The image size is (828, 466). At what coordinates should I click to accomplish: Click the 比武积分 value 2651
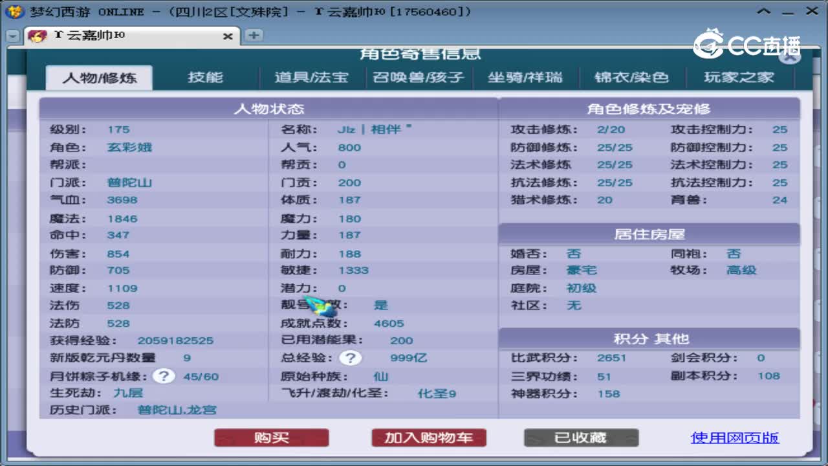click(612, 358)
